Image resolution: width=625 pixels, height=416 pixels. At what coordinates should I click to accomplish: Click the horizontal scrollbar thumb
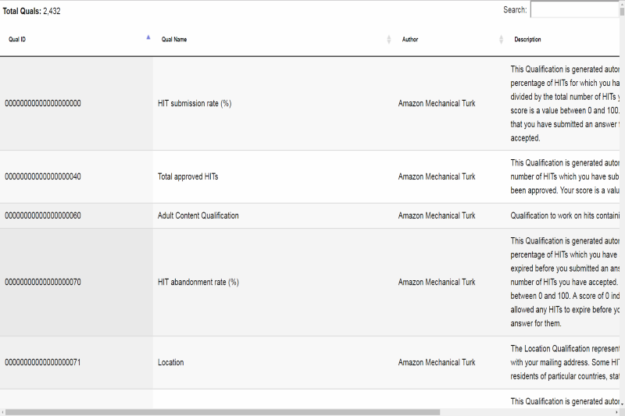tap(223, 412)
